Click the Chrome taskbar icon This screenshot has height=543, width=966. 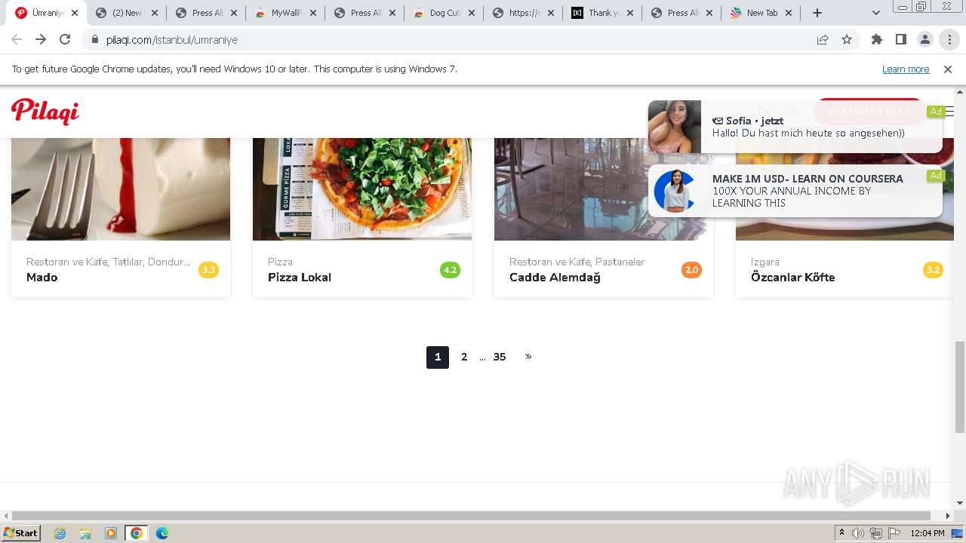137,533
